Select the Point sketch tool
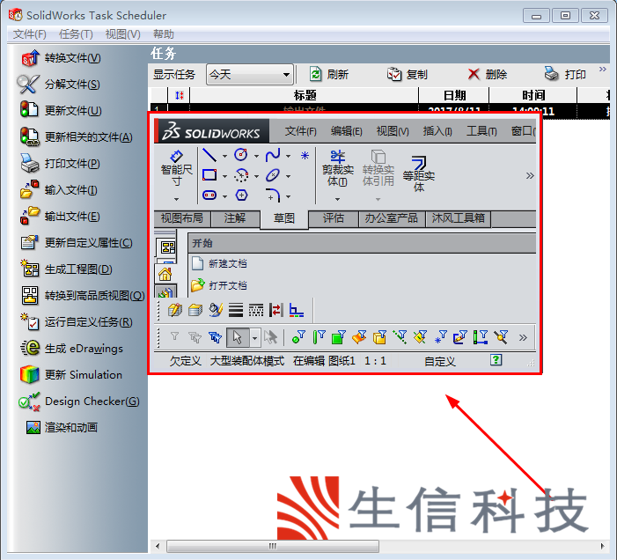The image size is (617, 560). [305, 156]
